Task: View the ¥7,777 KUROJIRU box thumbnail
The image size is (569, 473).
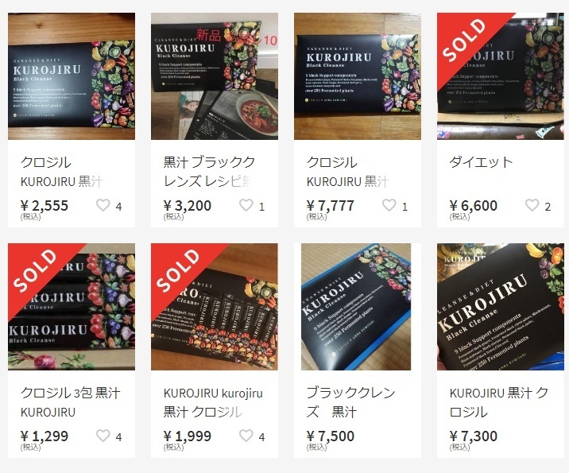Action: (x=358, y=76)
